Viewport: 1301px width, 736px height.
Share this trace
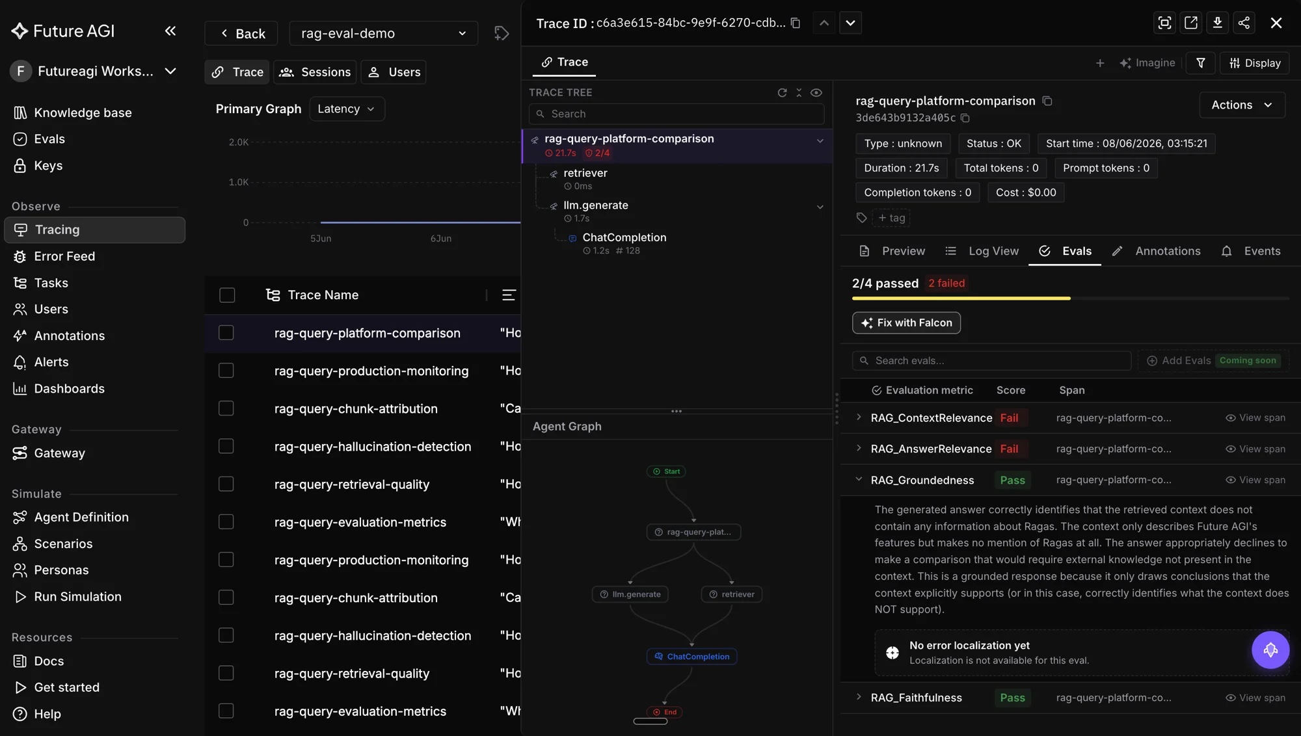click(x=1244, y=23)
